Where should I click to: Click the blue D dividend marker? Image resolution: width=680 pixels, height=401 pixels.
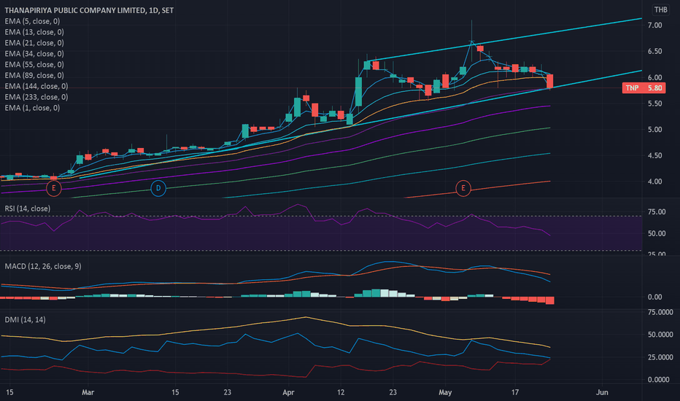158,188
